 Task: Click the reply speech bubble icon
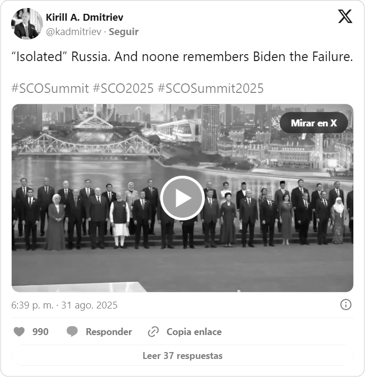(72, 331)
